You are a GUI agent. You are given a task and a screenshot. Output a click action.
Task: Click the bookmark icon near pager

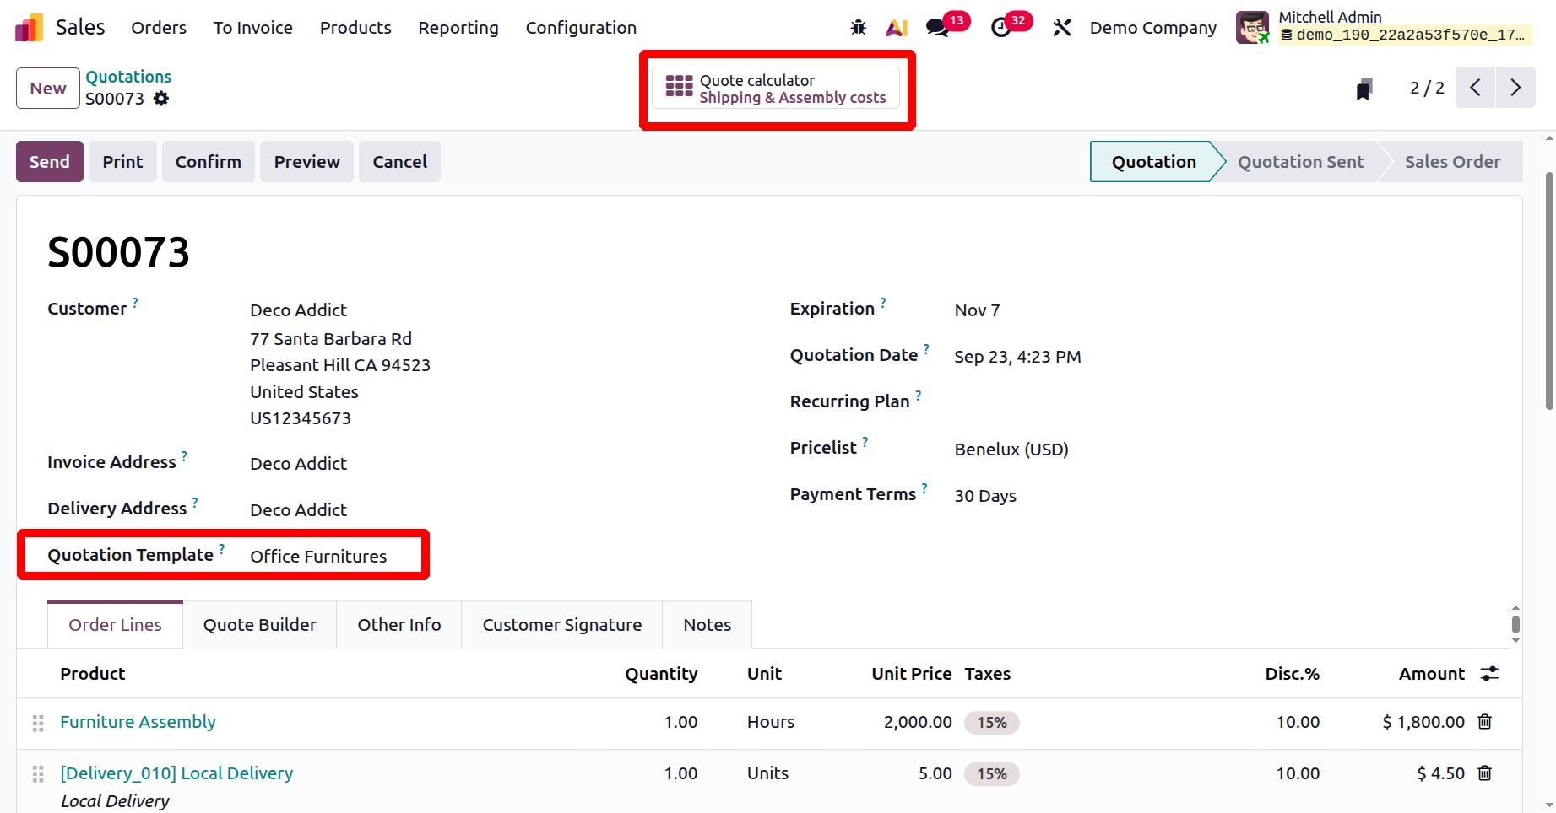[x=1364, y=89]
